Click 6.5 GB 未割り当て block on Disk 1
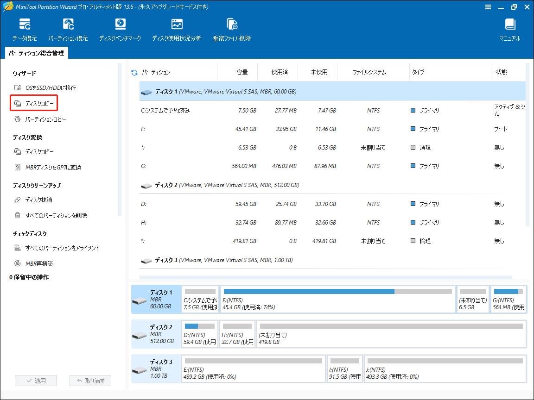The width and height of the screenshot is (534, 400). 473,300
